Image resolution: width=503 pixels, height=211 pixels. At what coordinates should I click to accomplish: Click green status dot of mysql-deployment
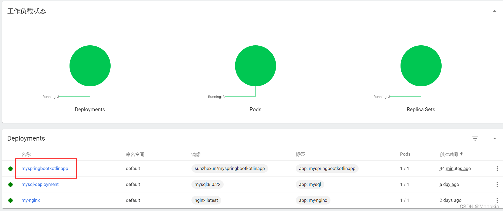[x=11, y=185]
